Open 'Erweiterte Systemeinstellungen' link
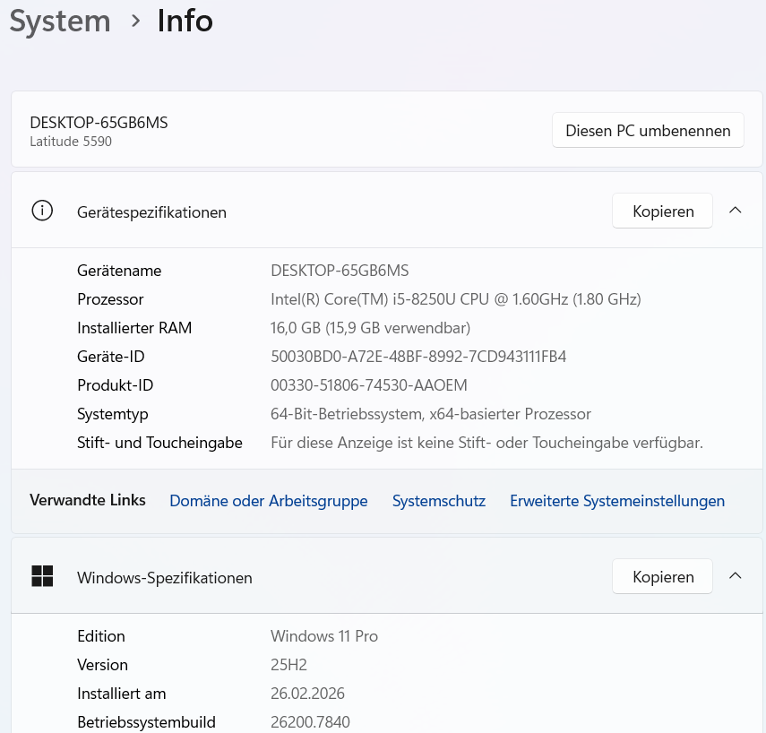The width and height of the screenshot is (766, 733). pos(617,501)
